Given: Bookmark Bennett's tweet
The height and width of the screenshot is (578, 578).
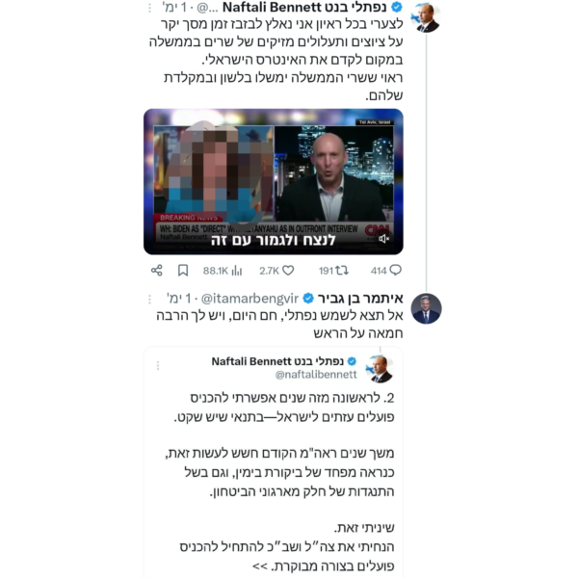Looking at the screenshot, I should point(183,270).
